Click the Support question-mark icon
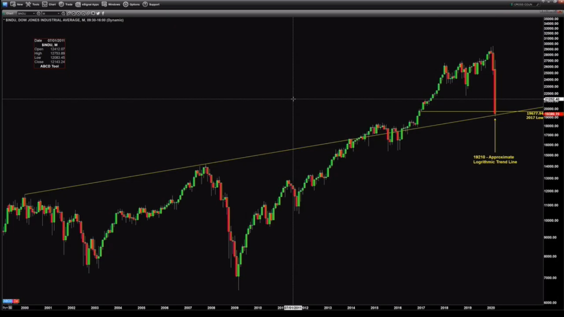This screenshot has width=564, height=317. pos(145,4)
